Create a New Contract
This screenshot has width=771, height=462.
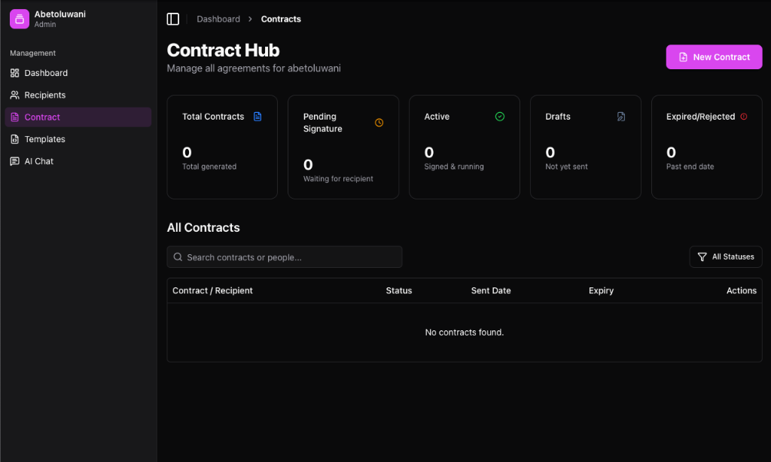click(714, 57)
